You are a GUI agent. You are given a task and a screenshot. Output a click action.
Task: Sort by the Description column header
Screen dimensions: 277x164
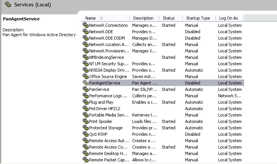143,18
